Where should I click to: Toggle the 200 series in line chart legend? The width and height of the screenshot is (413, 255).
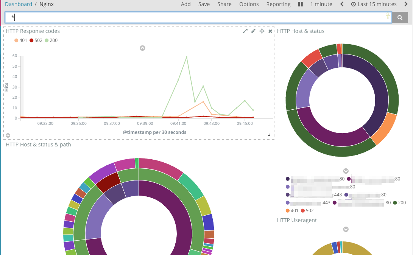pyautogui.click(x=51, y=40)
